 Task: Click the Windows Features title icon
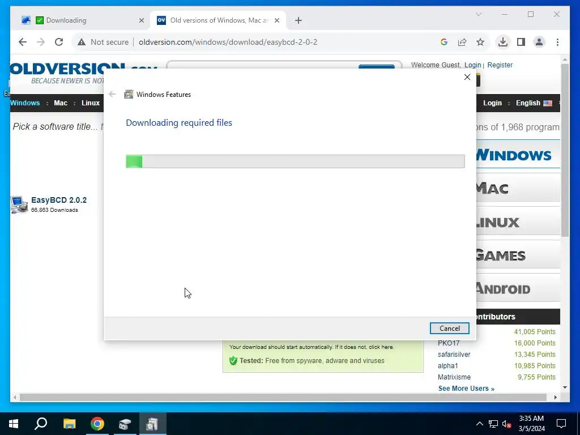pos(129,95)
